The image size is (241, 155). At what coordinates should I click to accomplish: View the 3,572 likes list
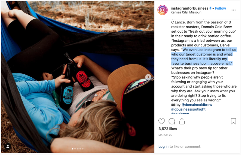click(x=168, y=129)
